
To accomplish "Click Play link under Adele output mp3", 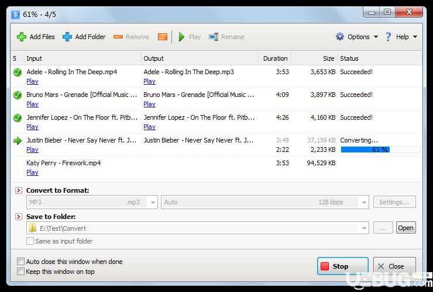I will point(149,81).
